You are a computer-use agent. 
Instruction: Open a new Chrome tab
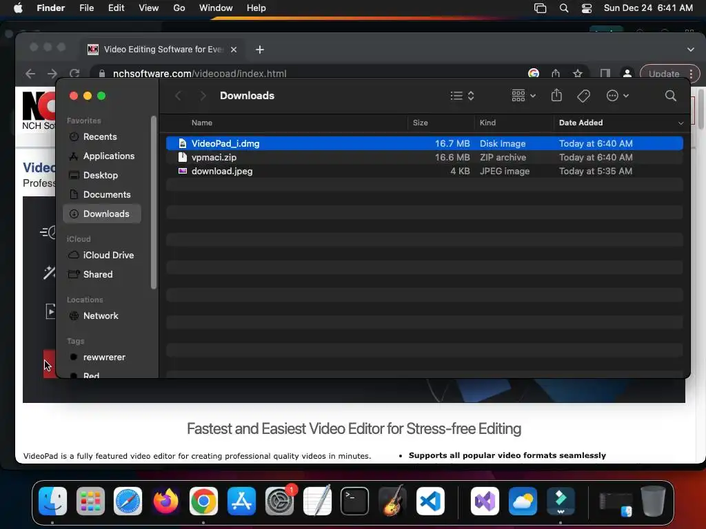coord(260,50)
